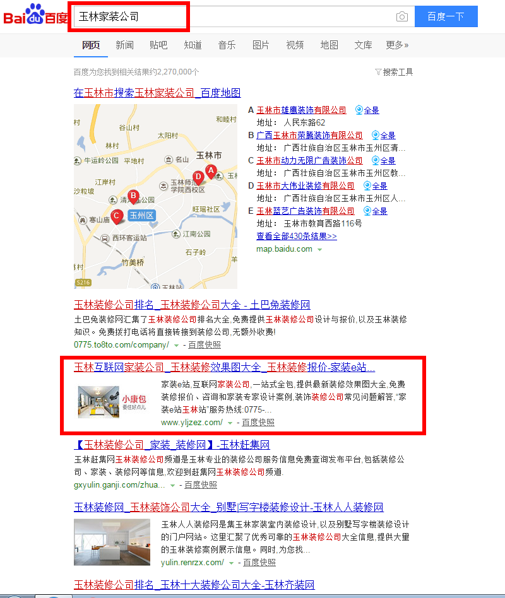Open 玉林市雄鹰装饰有限公司 link

(x=301, y=110)
